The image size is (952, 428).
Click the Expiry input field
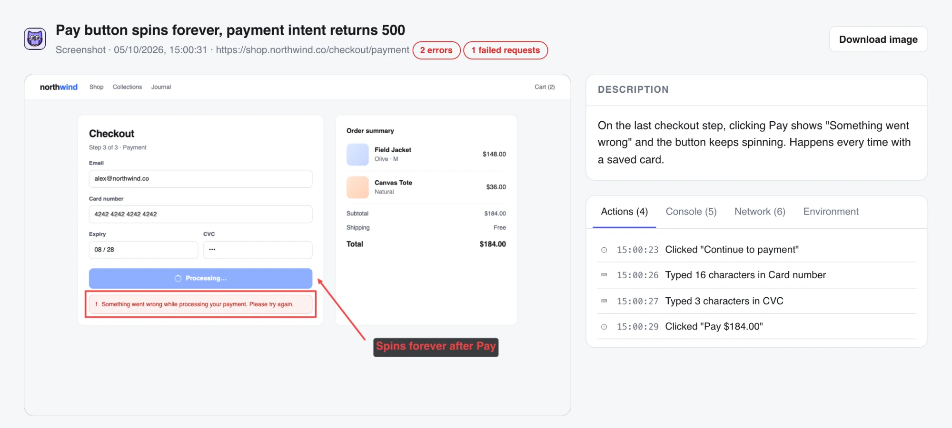(x=143, y=250)
